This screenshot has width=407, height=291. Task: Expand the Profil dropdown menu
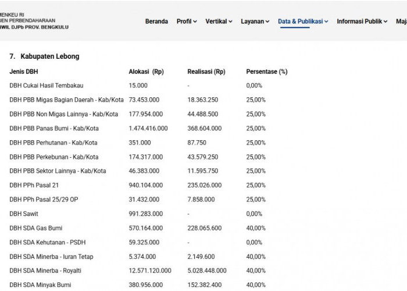coord(187,22)
